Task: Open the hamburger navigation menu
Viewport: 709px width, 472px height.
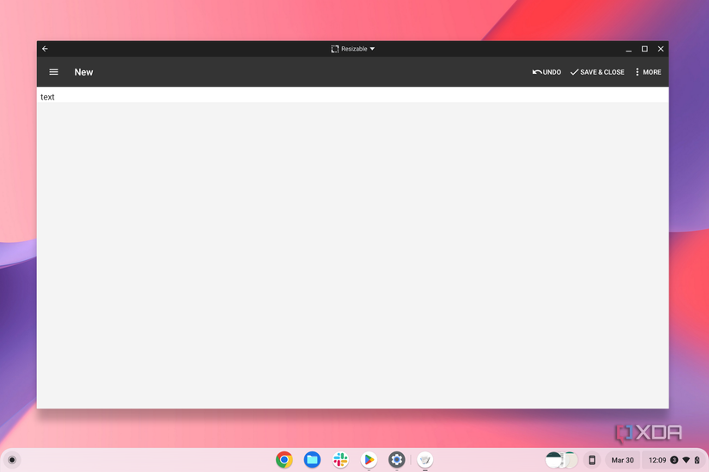Action: (53, 72)
